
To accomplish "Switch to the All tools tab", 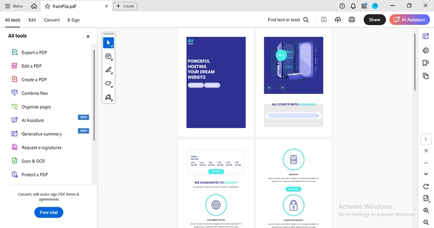I will (x=12, y=20).
